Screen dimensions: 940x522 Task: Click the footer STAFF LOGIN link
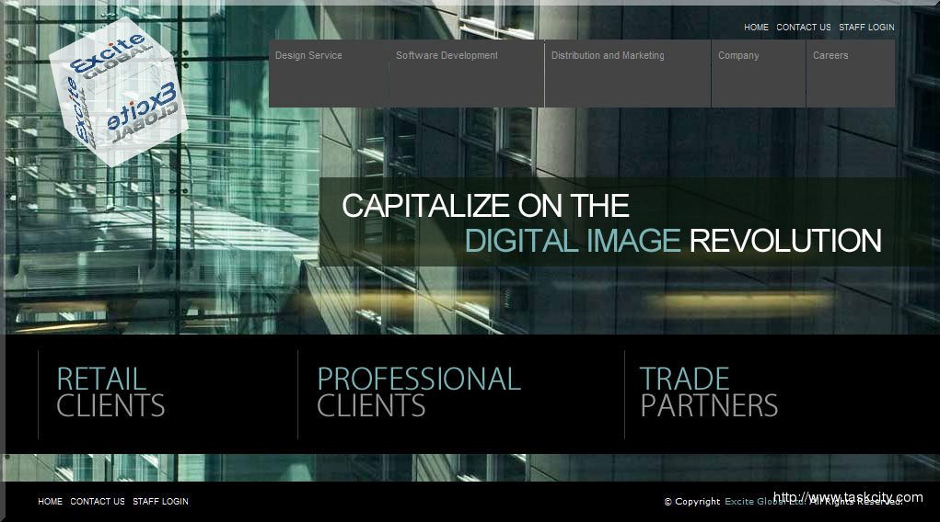(160, 502)
